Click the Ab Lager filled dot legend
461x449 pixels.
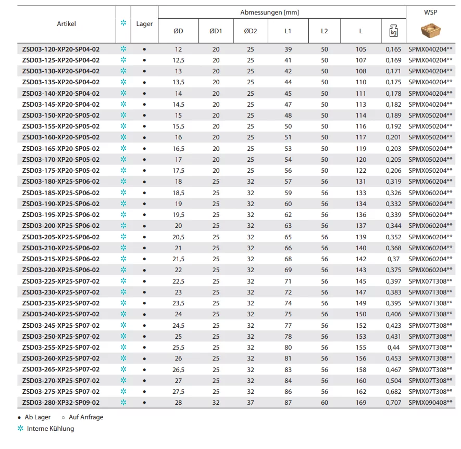[19, 417]
